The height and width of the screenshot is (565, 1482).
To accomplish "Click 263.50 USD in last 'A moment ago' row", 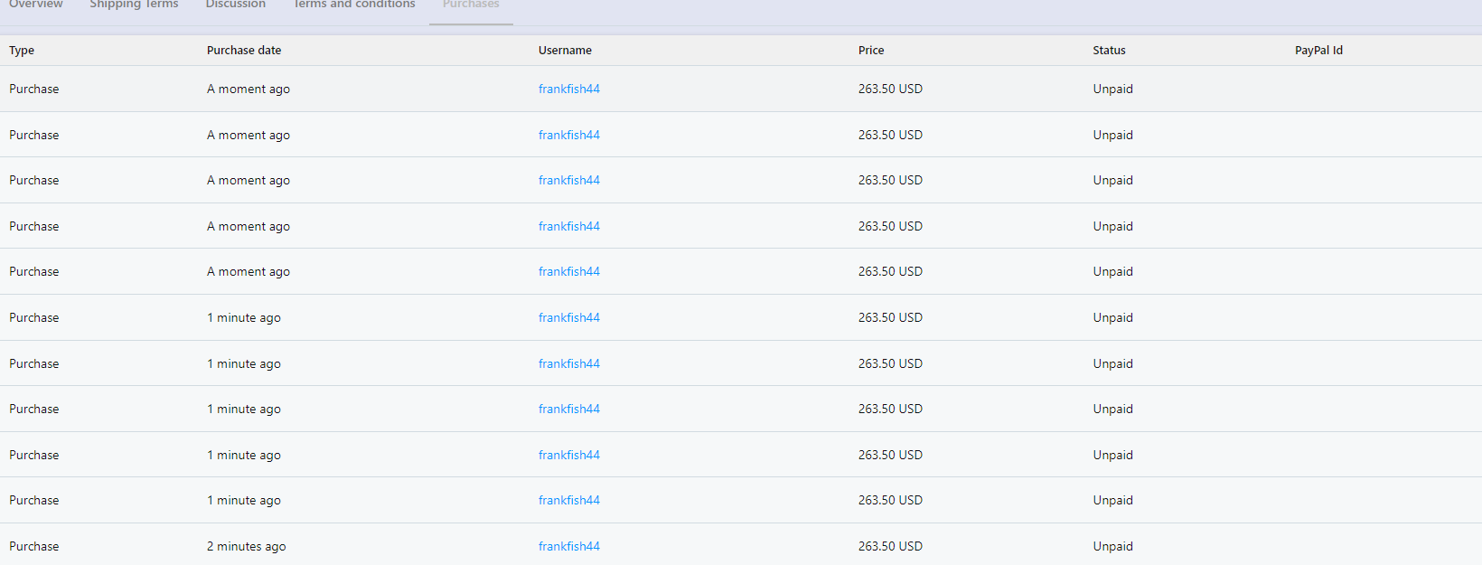I will 890,271.
